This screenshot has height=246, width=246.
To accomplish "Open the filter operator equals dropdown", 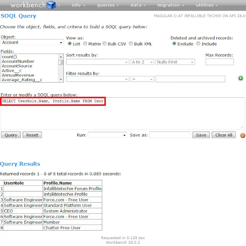I will 142,79.
